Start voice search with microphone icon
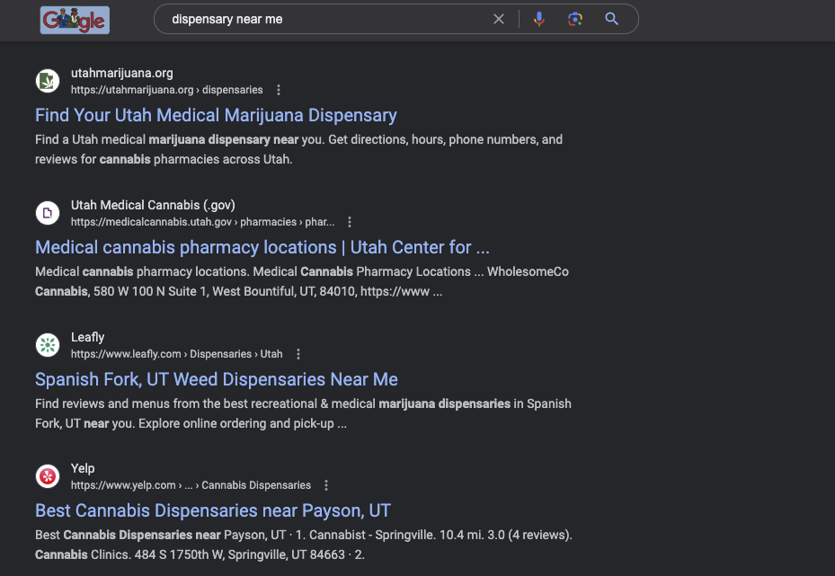835x576 pixels. coord(539,19)
